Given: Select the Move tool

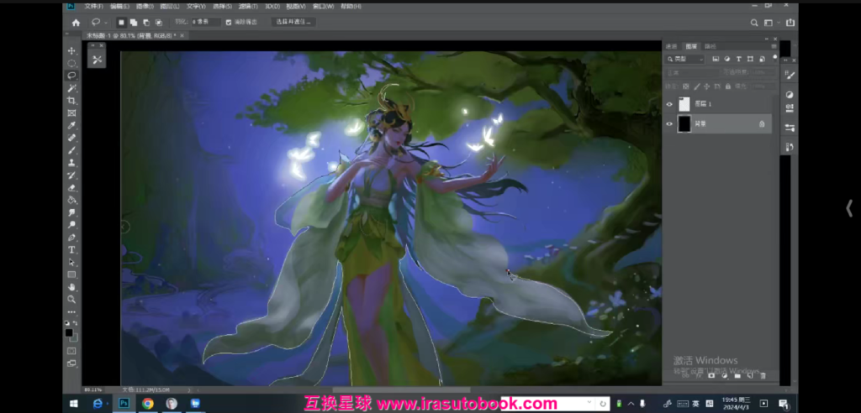Looking at the screenshot, I should [71, 50].
